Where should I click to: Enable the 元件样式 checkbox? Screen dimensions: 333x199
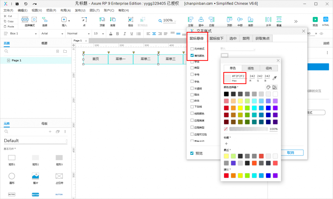pyautogui.click(x=192, y=49)
